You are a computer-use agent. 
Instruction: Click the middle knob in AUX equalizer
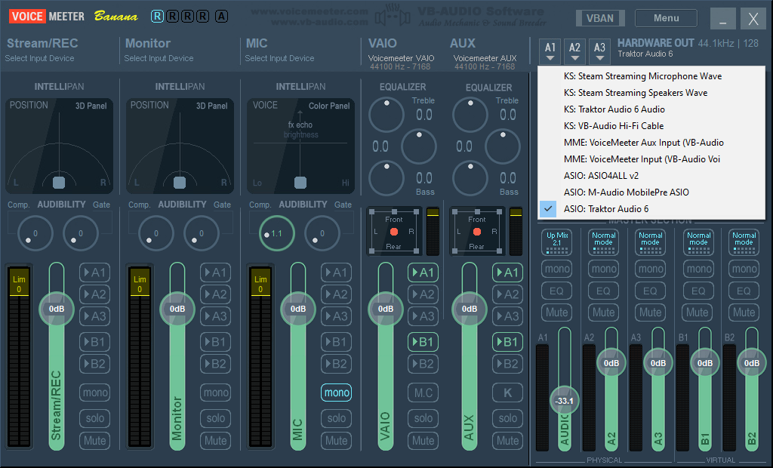502,146
